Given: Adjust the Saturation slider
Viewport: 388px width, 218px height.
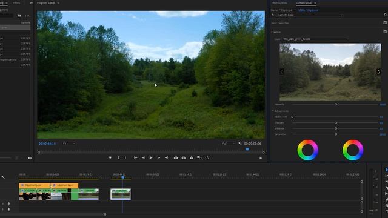Looking at the screenshot, I should click(336, 134).
